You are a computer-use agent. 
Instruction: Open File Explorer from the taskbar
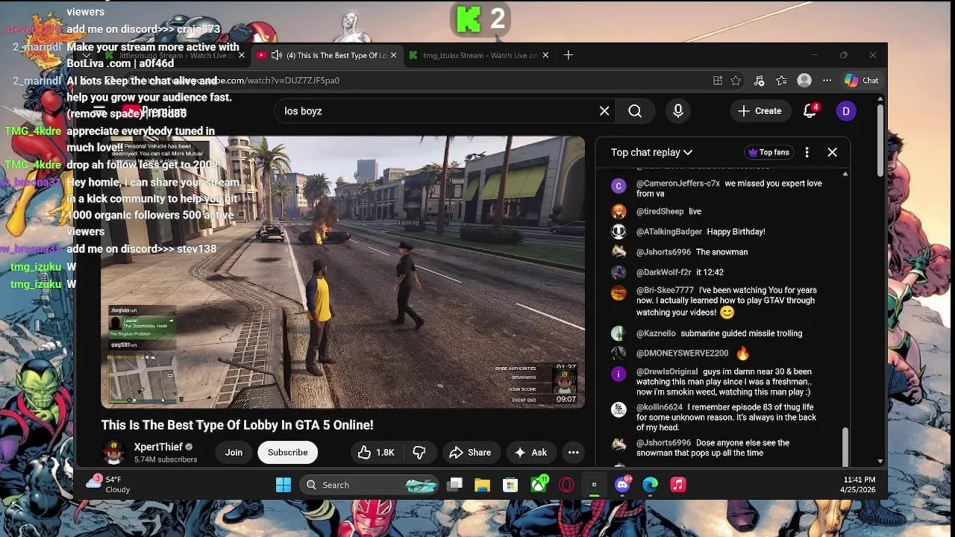[483, 486]
